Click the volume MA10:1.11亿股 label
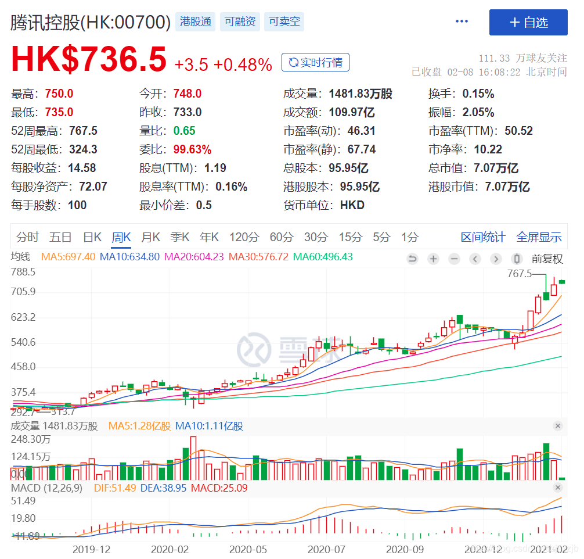 point(210,426)
